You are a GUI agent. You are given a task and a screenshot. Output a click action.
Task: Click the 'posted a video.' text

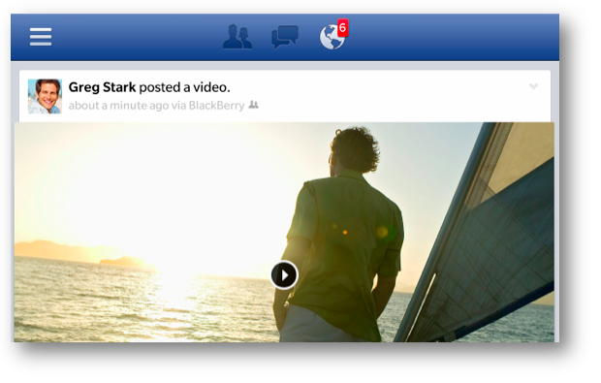click(184, 88)
